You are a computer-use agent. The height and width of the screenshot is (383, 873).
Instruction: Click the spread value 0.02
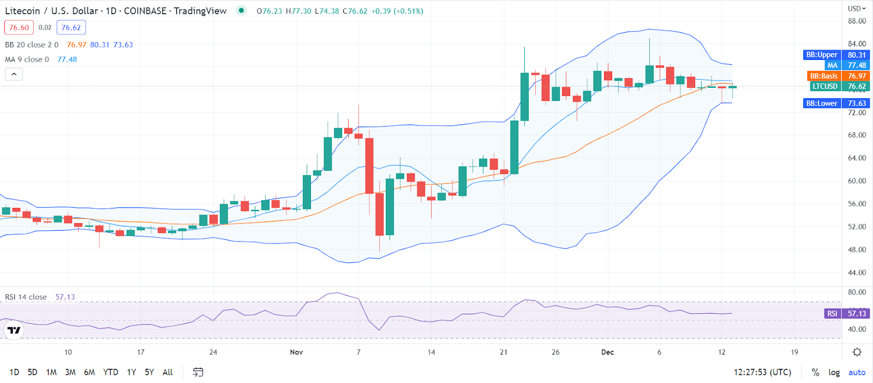(45, 27)
